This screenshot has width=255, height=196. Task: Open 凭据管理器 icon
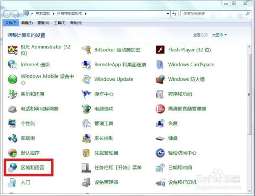[86, 153]
